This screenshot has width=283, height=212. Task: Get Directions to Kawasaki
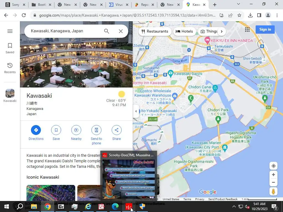tap(36, 133)
